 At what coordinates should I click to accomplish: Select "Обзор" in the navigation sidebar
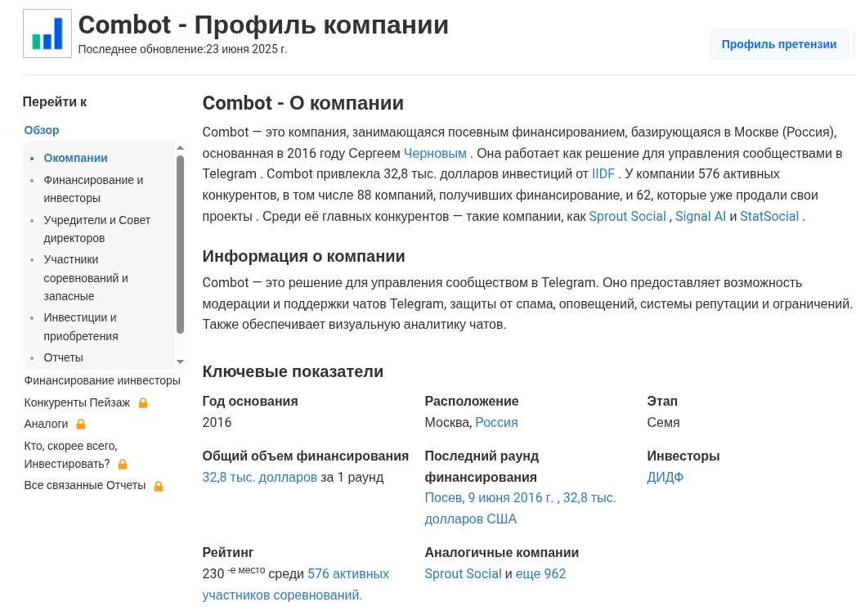41,130
